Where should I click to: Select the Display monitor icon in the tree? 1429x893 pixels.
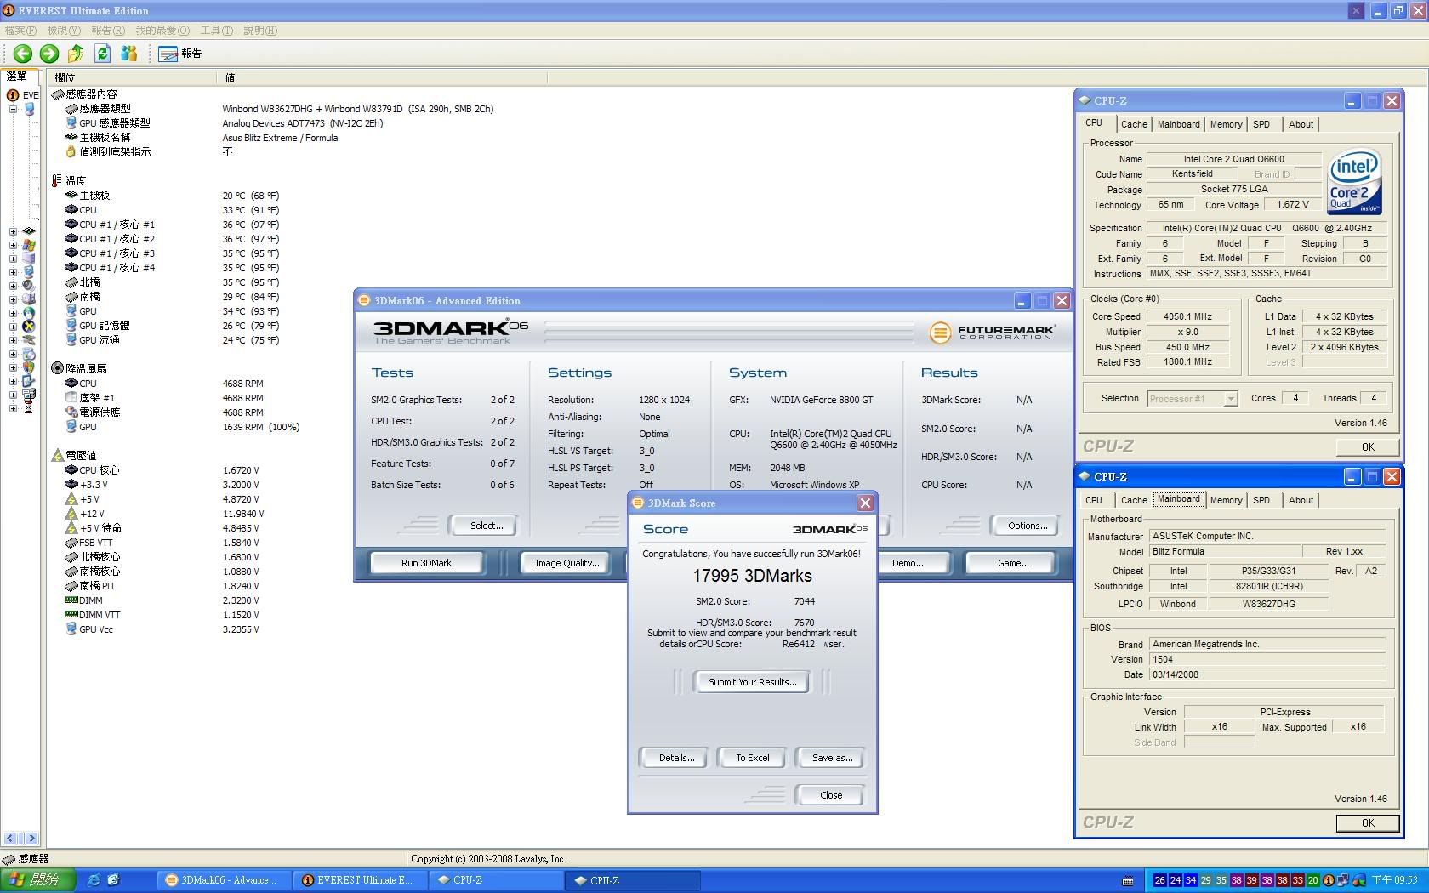tap(29, 272)
